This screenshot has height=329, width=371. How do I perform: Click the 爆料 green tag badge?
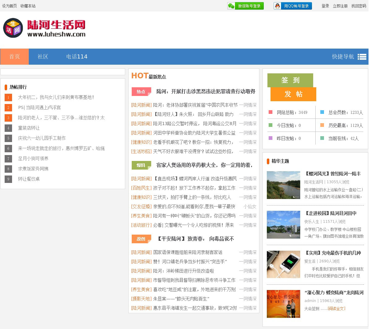[x=141, y=165]
